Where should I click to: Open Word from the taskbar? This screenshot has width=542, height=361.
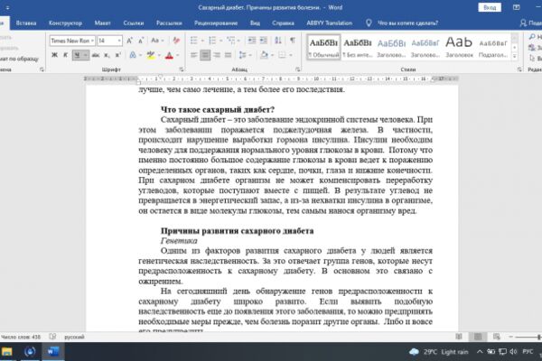pos(53,352)
